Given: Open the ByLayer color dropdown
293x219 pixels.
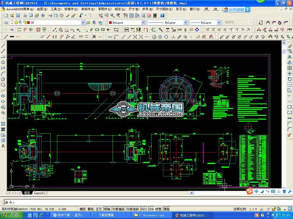Looking at the screenshot, I should click(143, 23).
